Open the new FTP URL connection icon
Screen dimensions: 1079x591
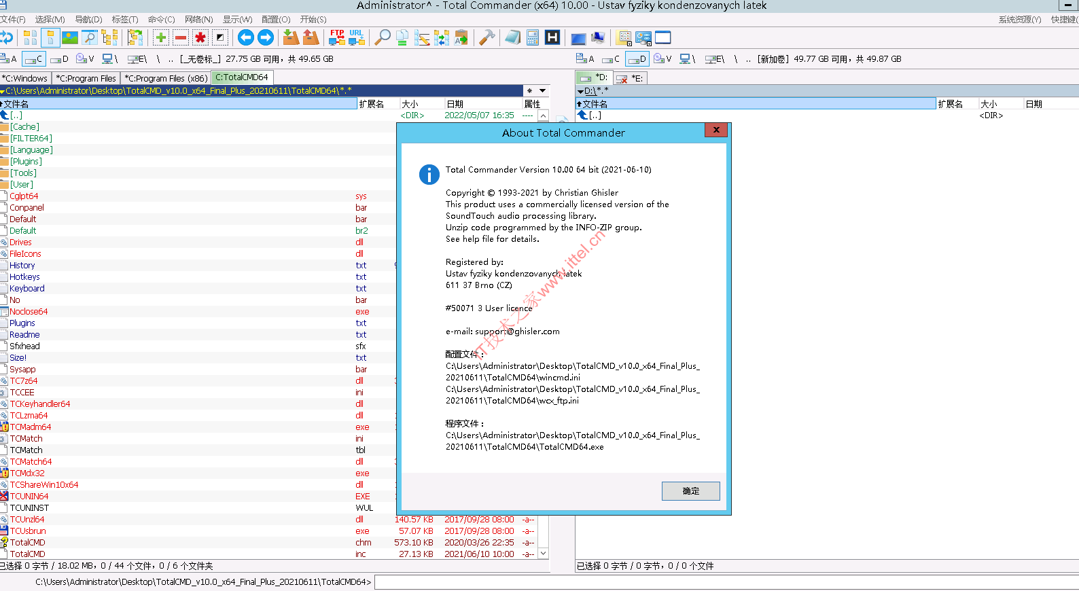click(357, 37)
